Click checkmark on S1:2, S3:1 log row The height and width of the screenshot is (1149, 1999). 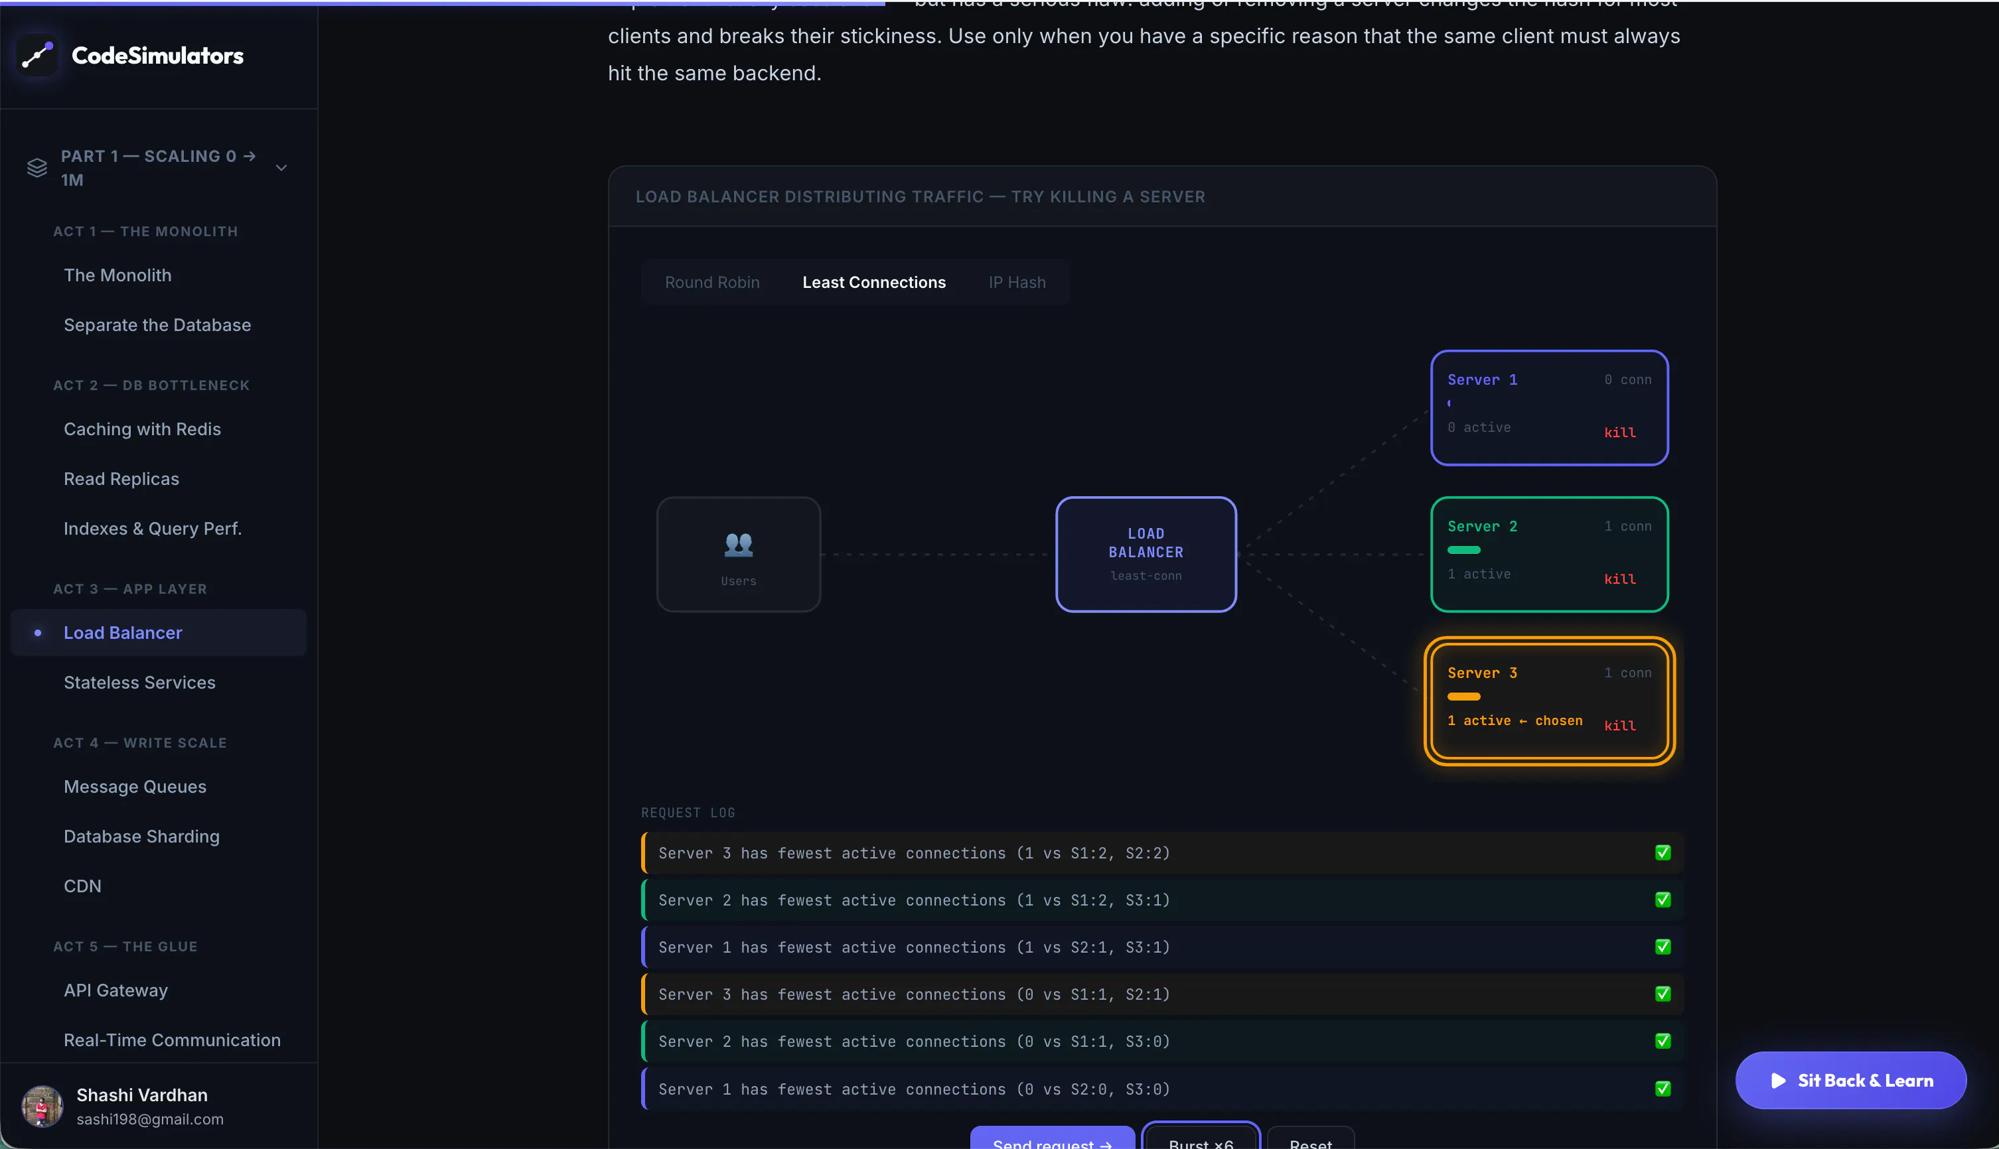click(x=1663, y=900)
